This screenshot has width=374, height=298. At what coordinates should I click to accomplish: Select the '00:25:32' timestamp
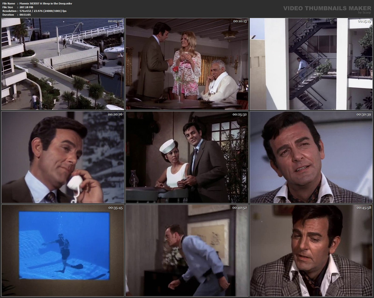pyautogui.click(x=240, y=114)
